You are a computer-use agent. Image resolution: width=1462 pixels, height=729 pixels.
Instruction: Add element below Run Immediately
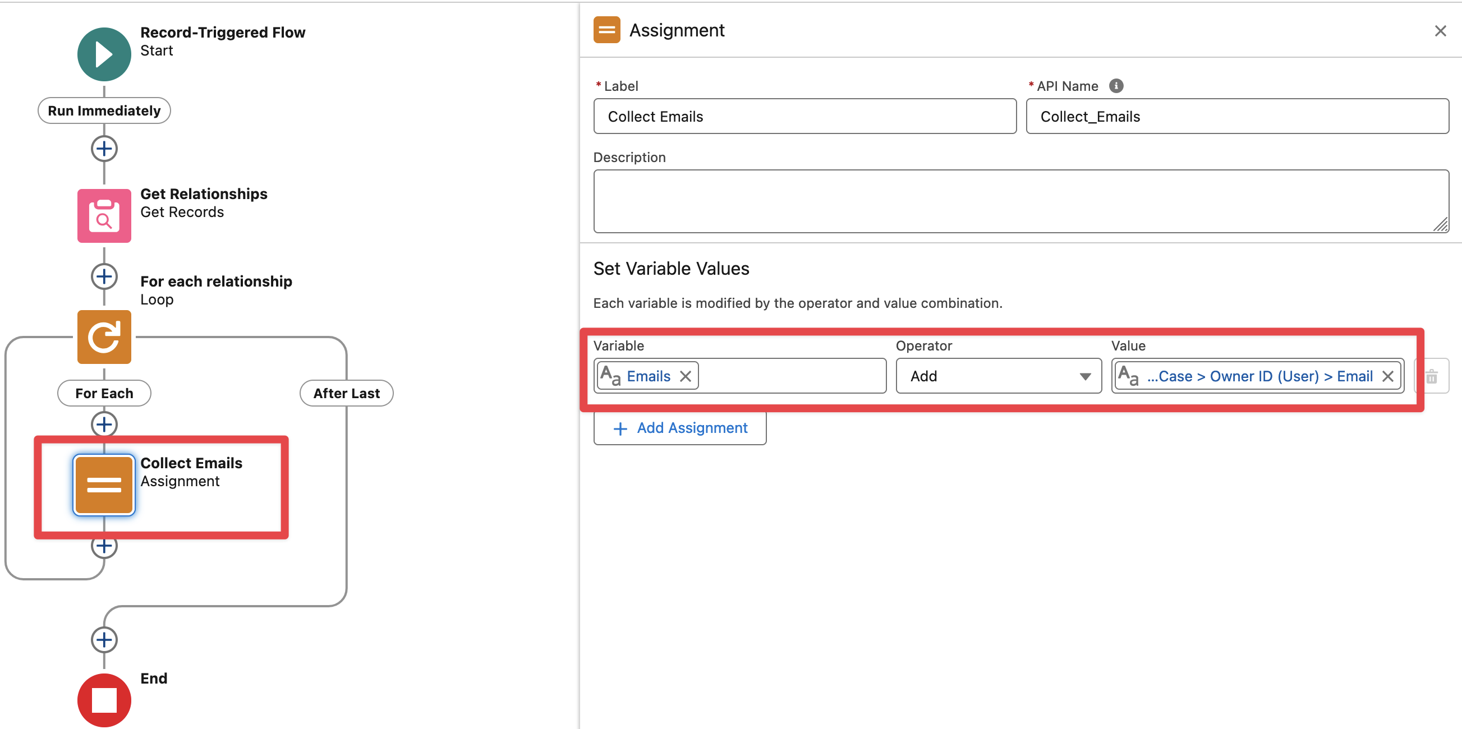pos(104,149)
